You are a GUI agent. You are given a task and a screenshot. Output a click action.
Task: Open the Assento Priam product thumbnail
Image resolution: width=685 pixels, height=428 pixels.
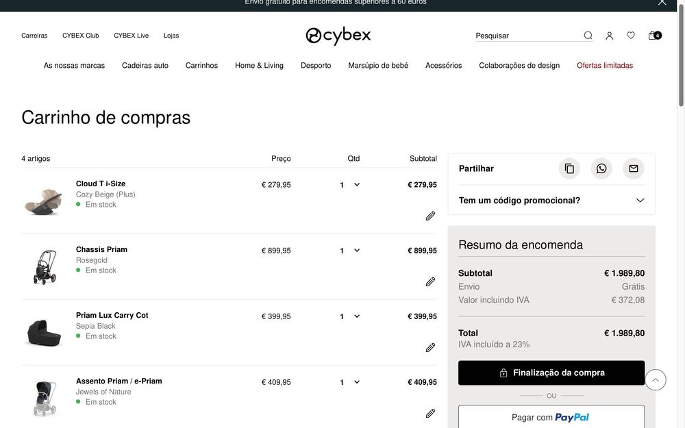coord(45,398)
